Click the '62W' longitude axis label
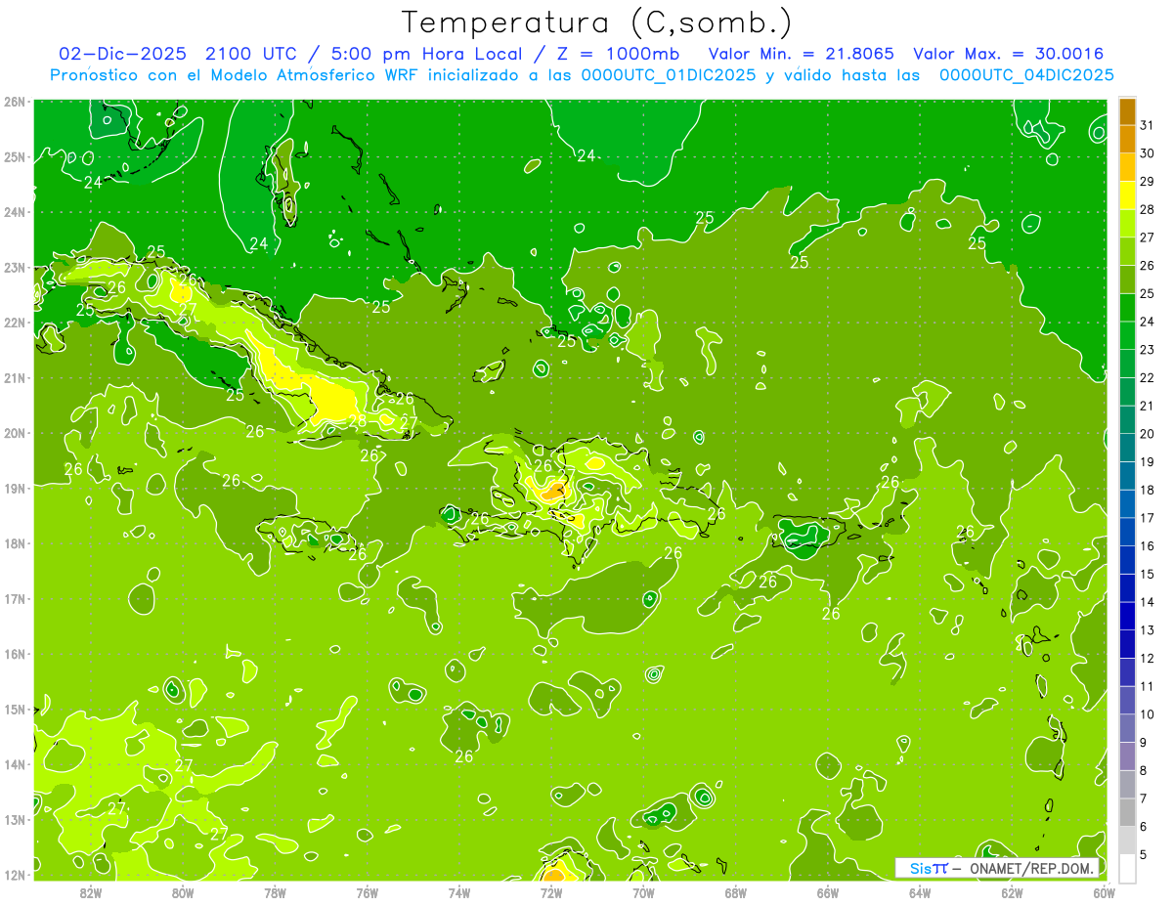The height and width of the screenshot is (906, 1173). pyautogui.click(x=1013, y=891)
